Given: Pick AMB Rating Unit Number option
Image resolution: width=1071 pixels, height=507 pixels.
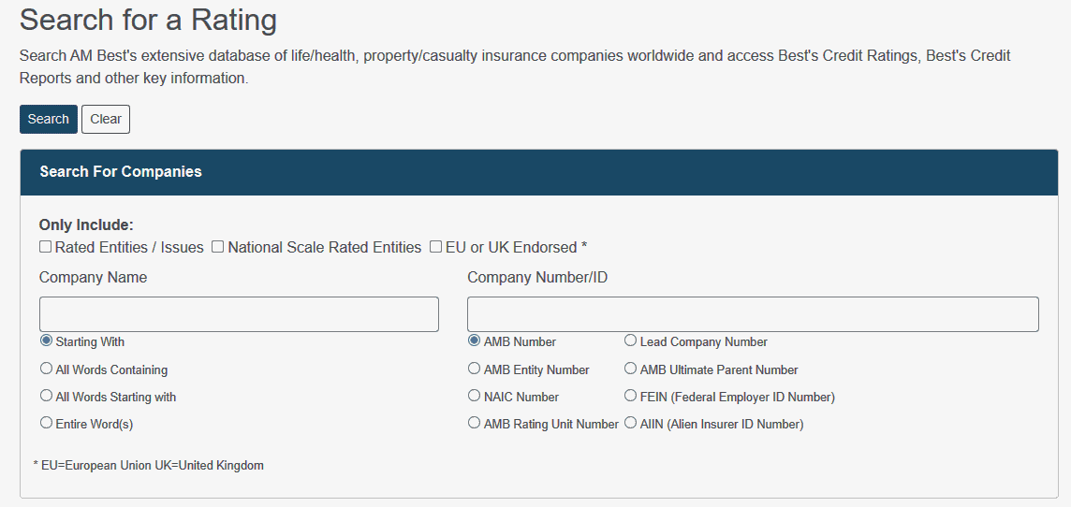Looking at the screenshot, I should point(475,424).
